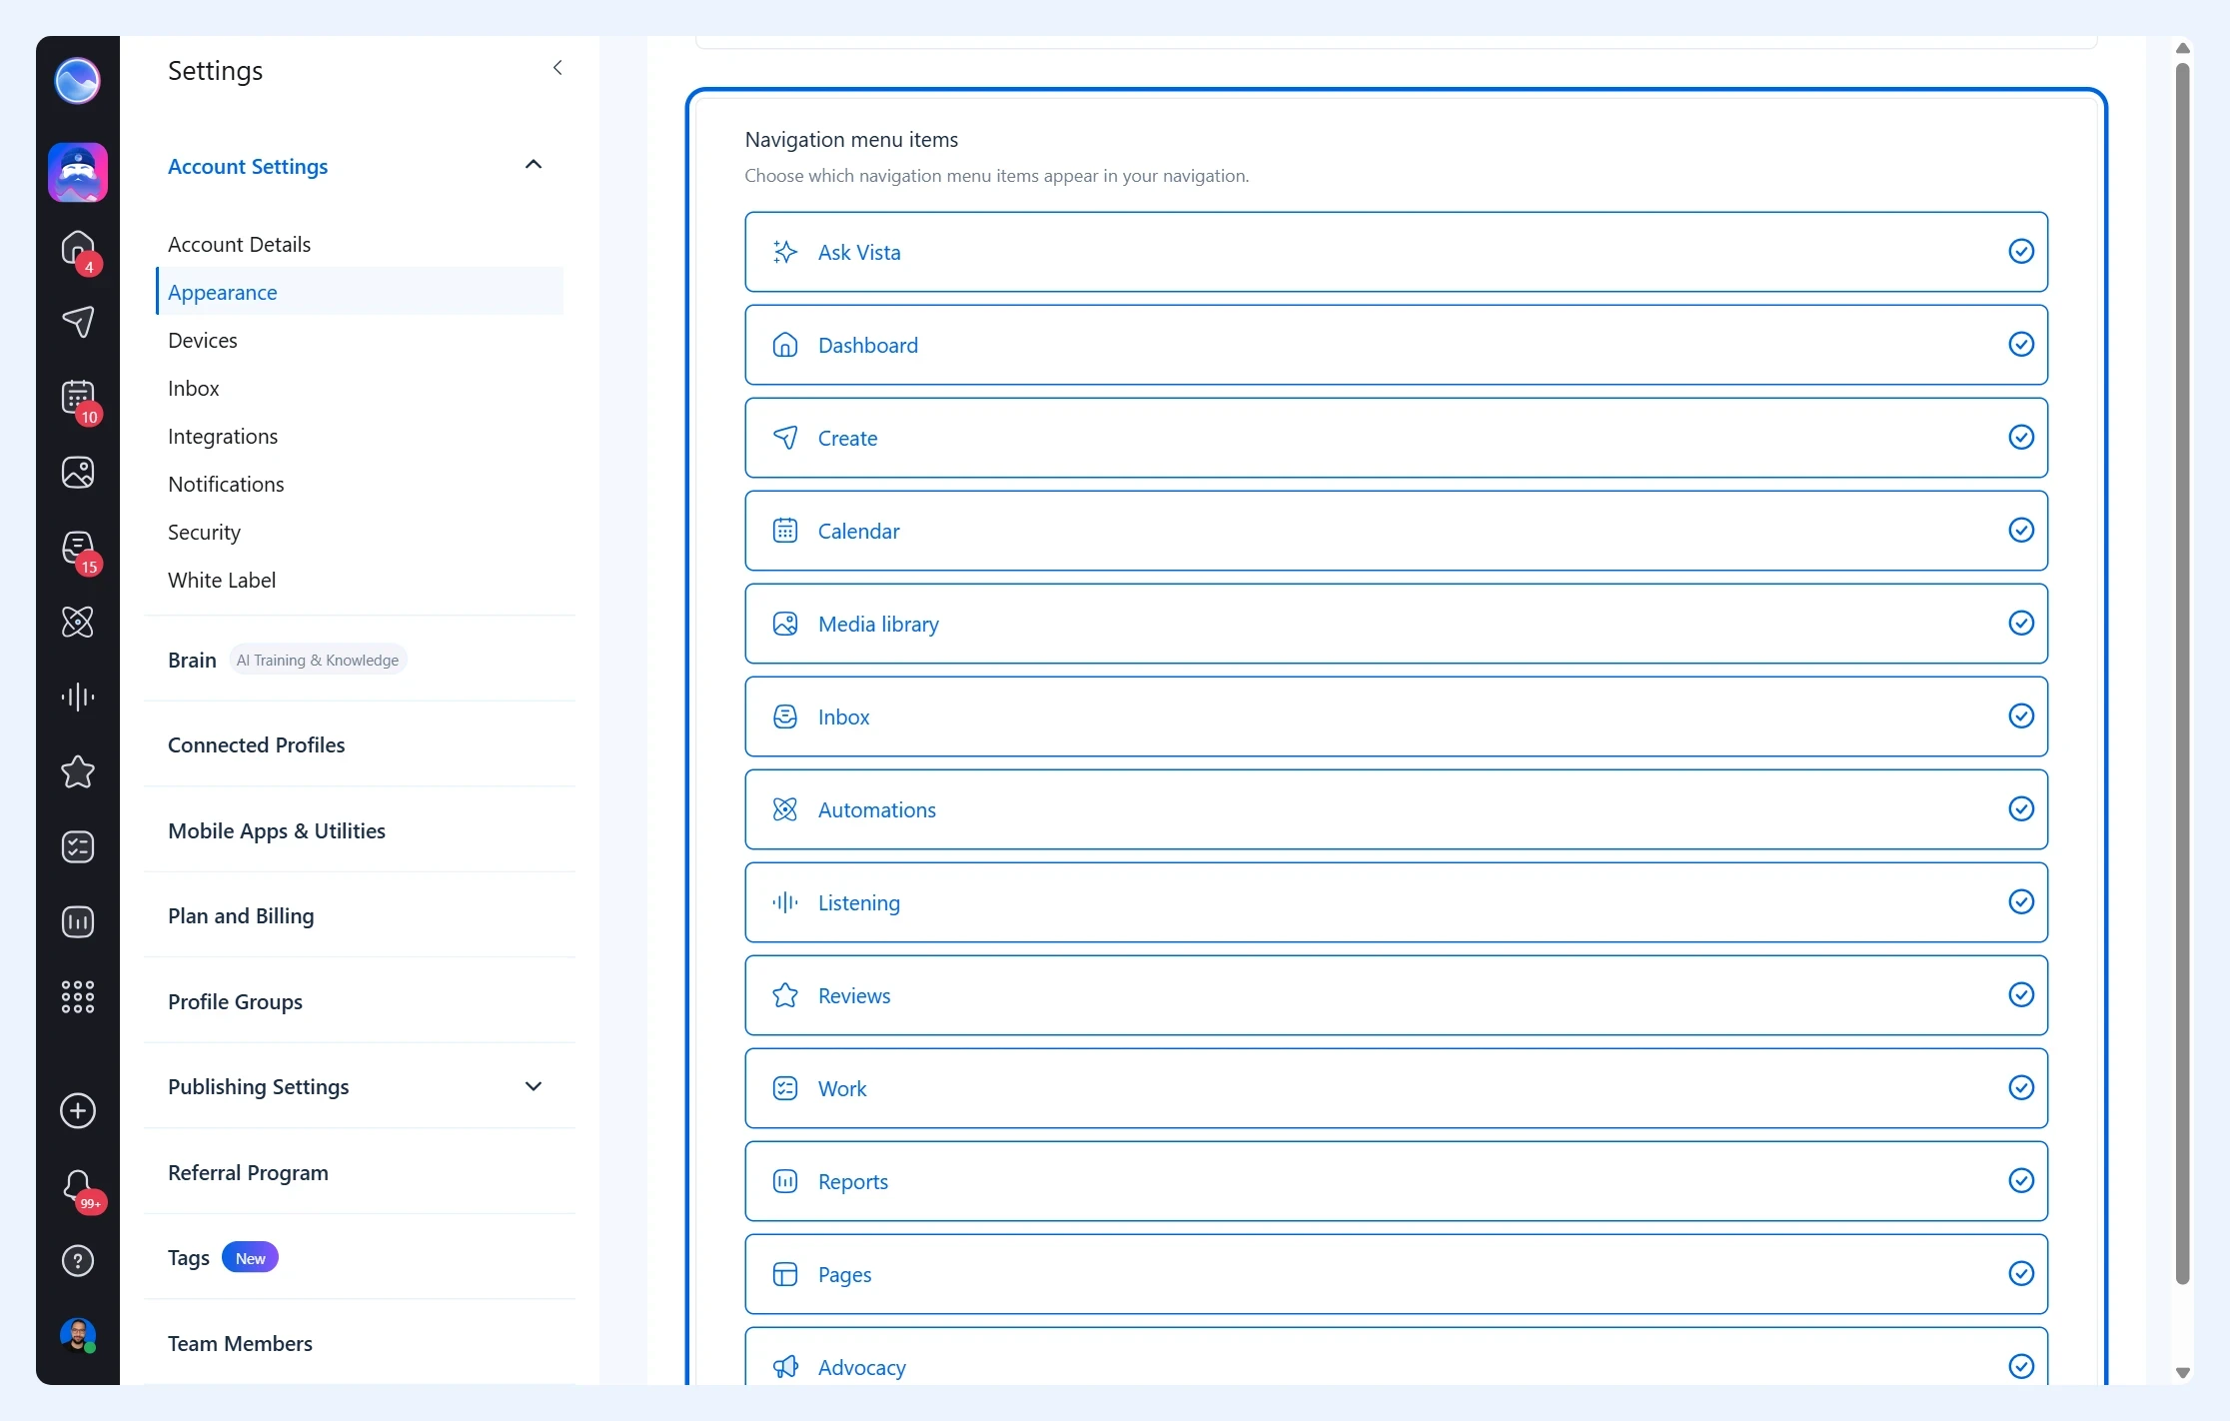Toggle the Listening navigation checkmark
This screenshot has width=2230, height=1421.
coord(2021,901)
